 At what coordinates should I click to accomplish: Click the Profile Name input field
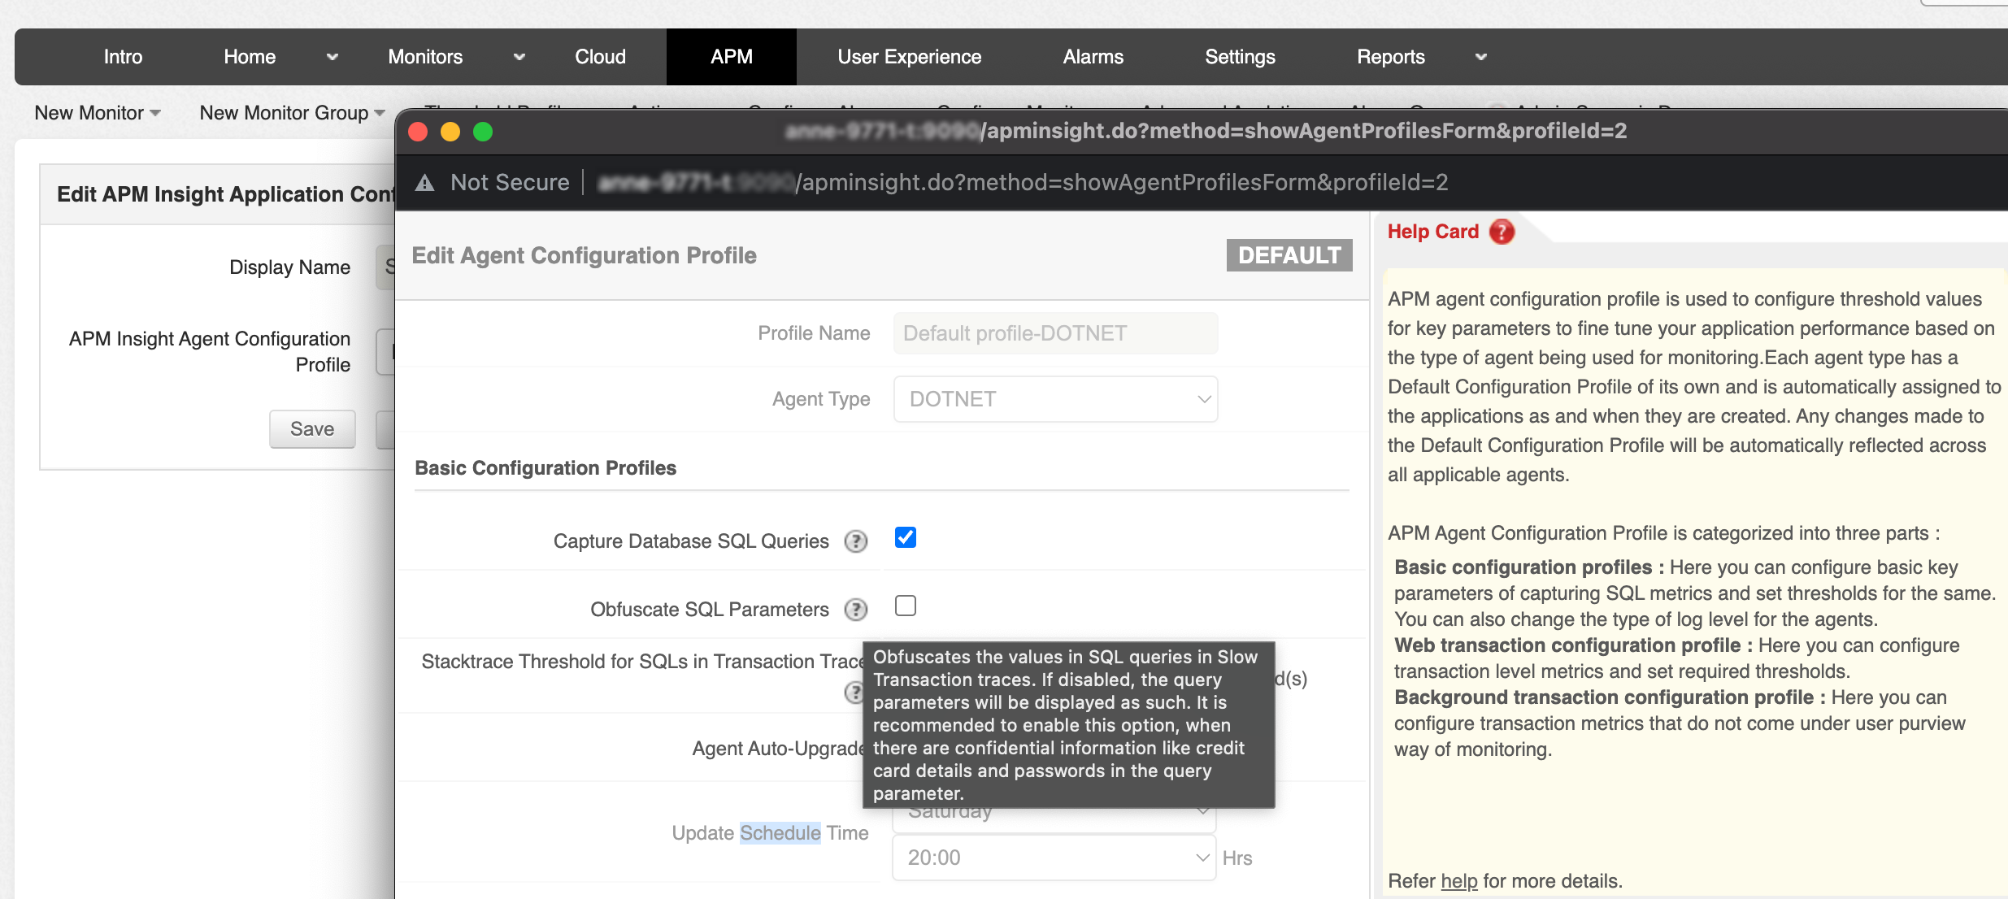click(1055, 333)
